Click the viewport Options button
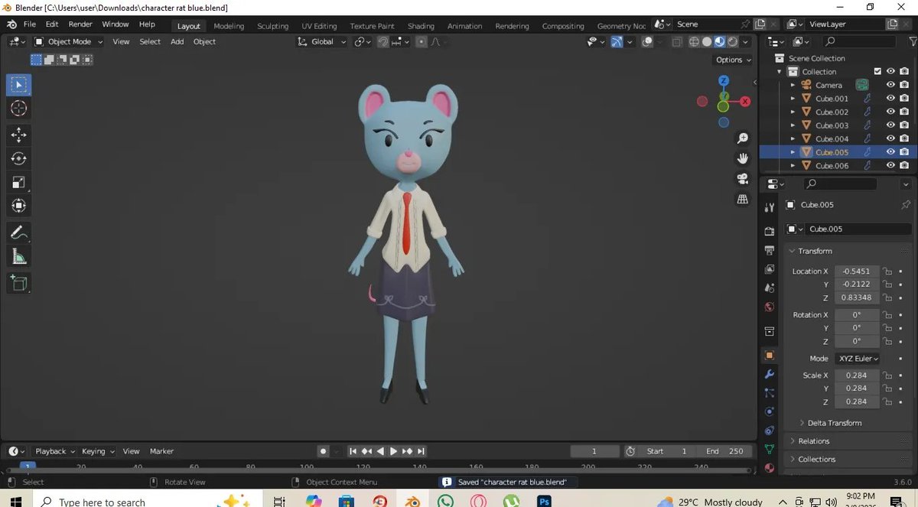918x507 pixels. click(x=733, y=60)
